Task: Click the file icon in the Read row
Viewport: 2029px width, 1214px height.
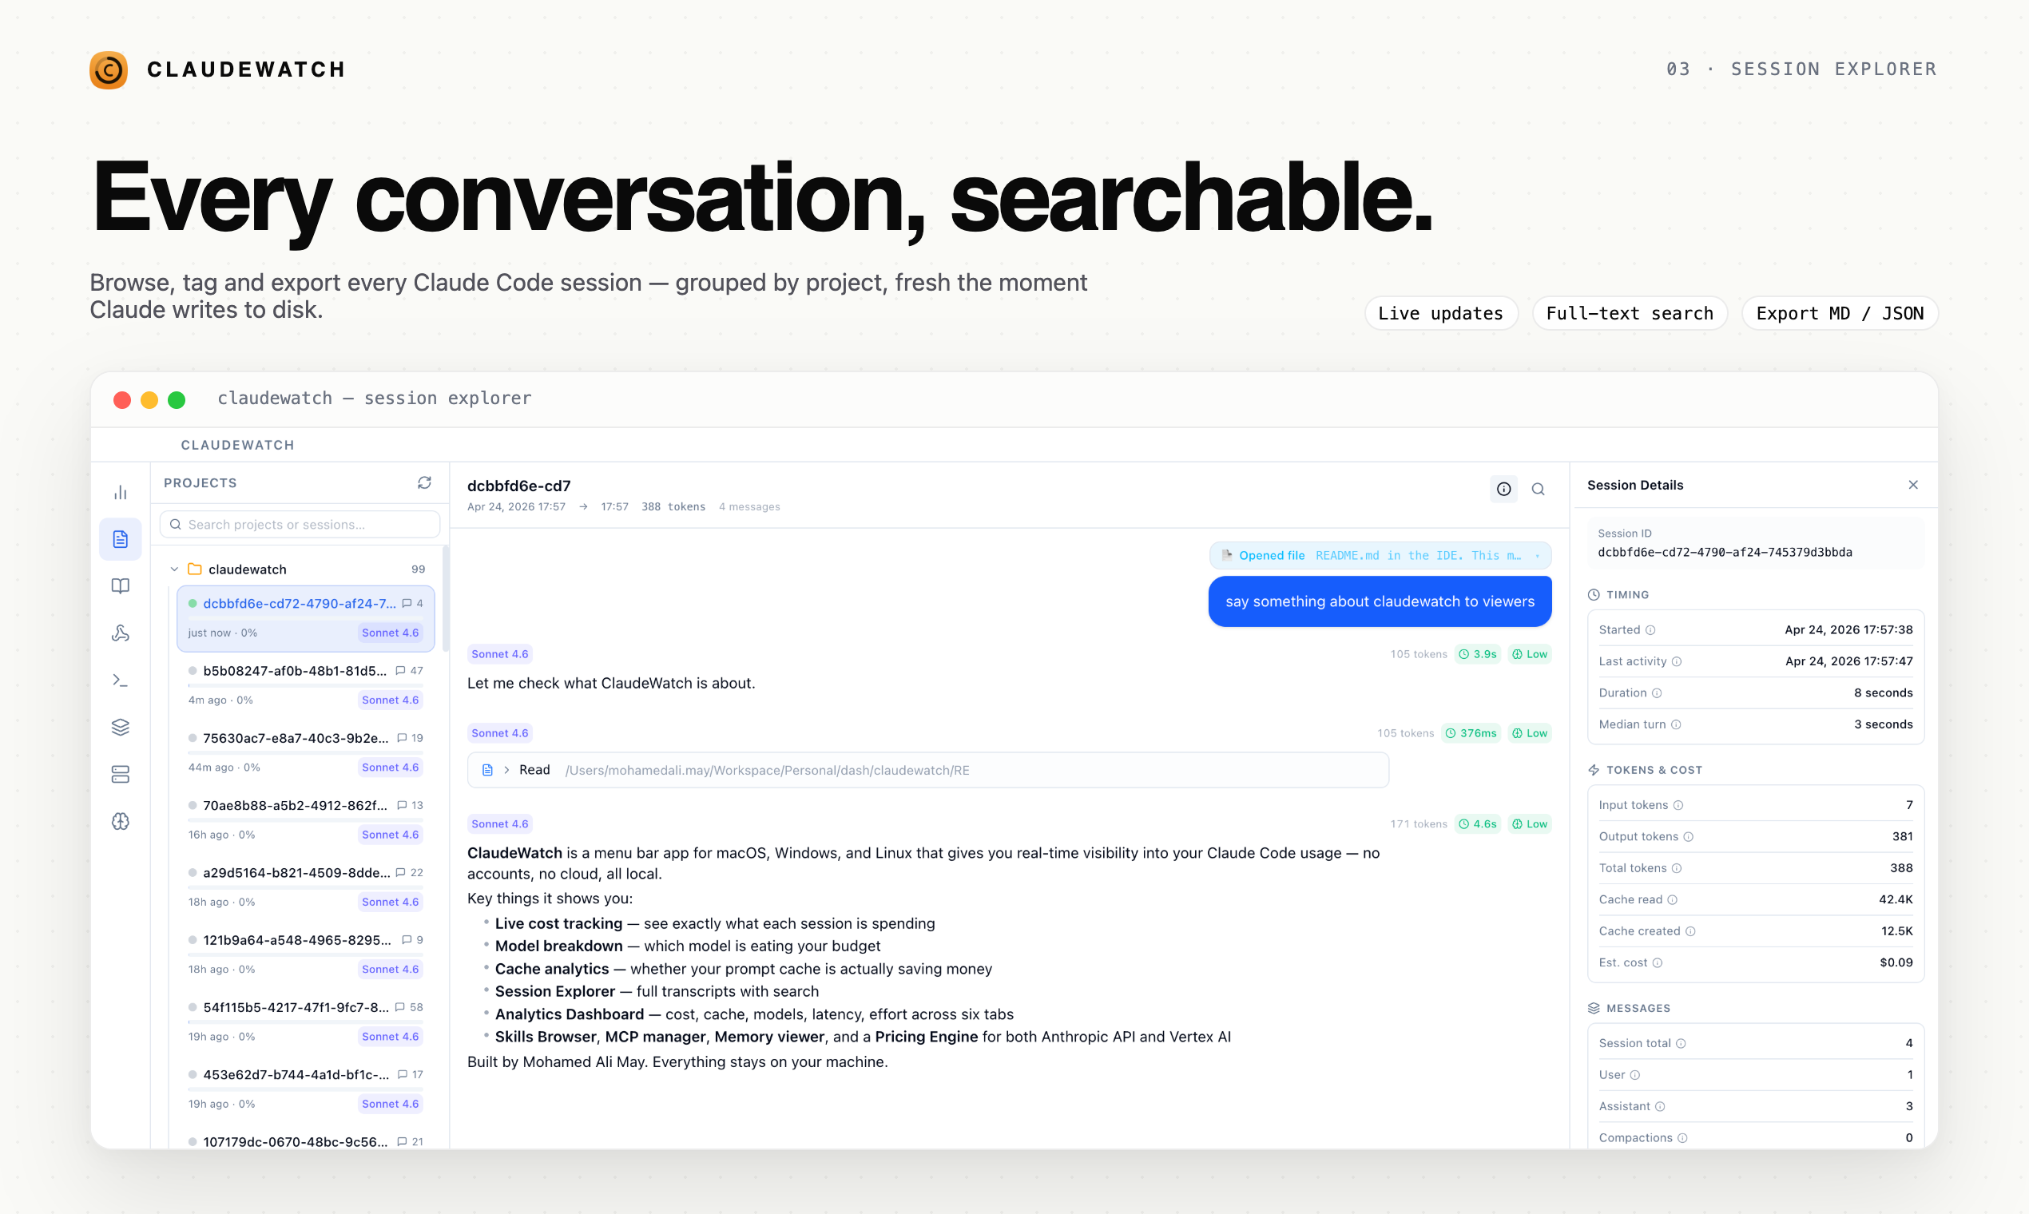Action: [486, 770]
